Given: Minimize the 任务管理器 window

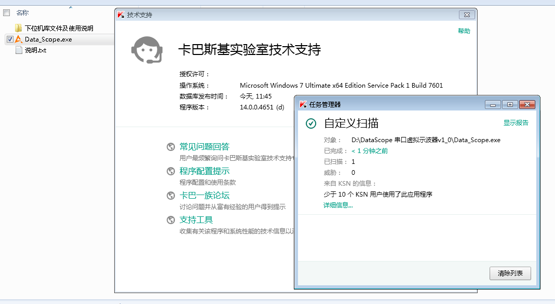Looking at the screenshot, I should pyautogui.click(x=493, y=105).
